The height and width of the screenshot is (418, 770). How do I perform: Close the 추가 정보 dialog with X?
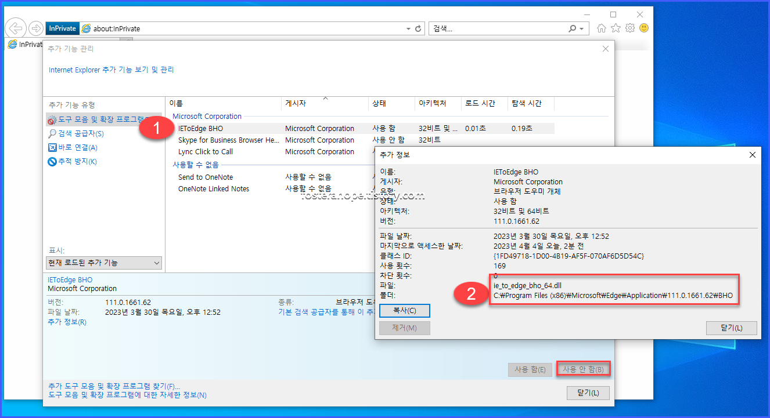[x=753, y=155]
